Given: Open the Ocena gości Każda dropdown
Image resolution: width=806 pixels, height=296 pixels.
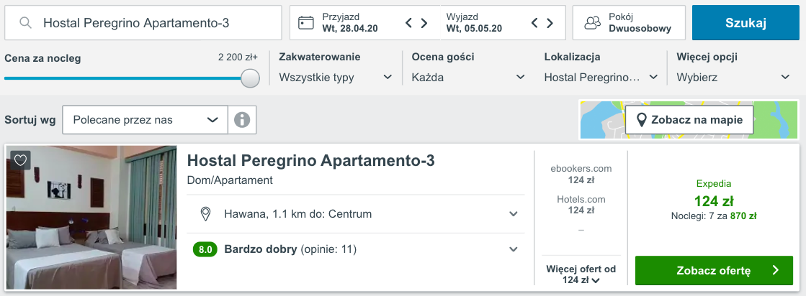Looking at the screenshot, I should (x=468, y=78).
